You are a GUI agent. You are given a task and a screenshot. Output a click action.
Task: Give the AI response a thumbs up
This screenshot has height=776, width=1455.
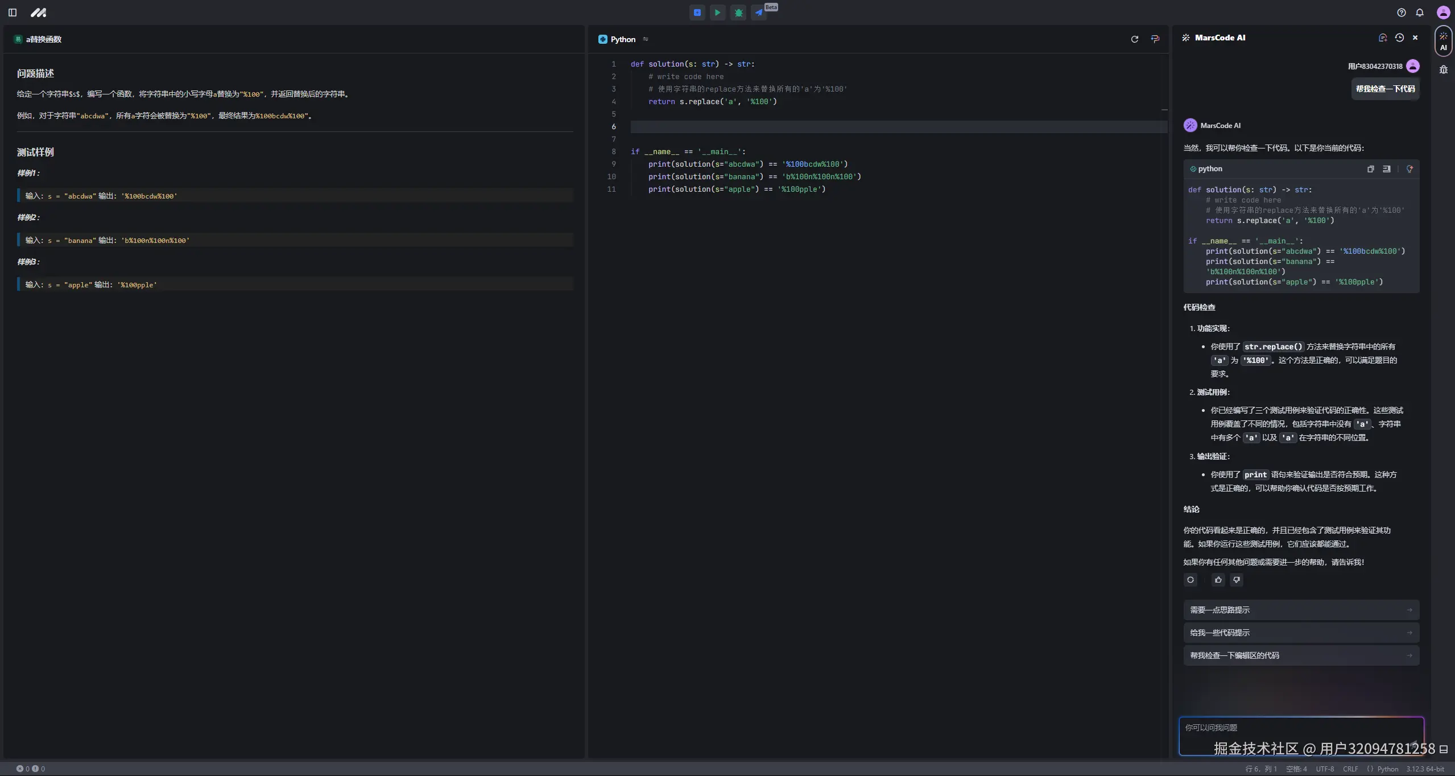1218,580
